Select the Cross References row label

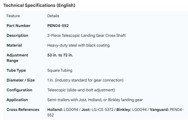tap(23, 110)
